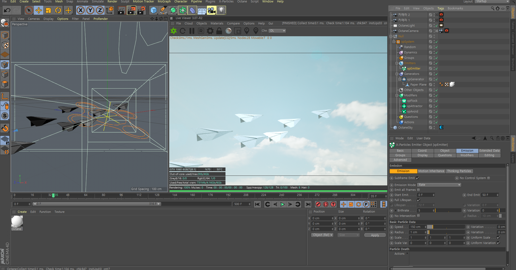Open the Chn DL channel dropdown
Viewport: 516px width, 270px height.
(x=277, y=31)
